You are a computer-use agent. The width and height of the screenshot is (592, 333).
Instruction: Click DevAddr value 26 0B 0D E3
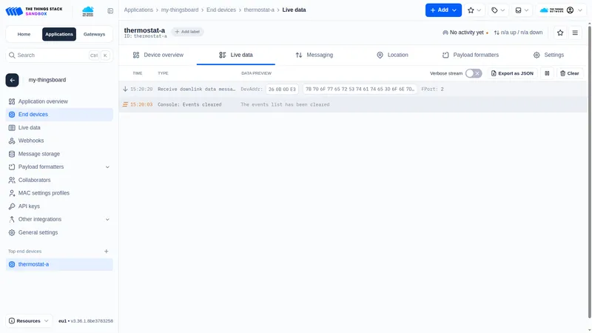pos(282,89)
